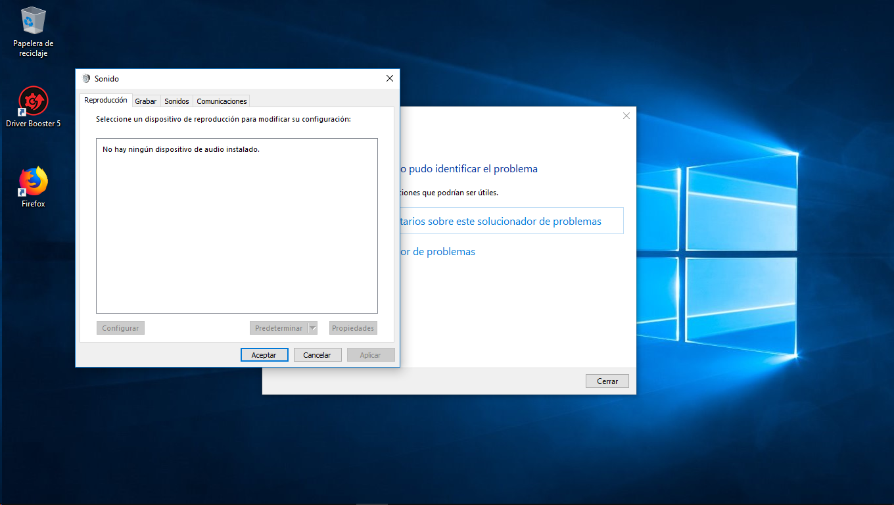894x505 pixels.
Task: Click the disabled Predeterminar button
Action: coord(279,328)
